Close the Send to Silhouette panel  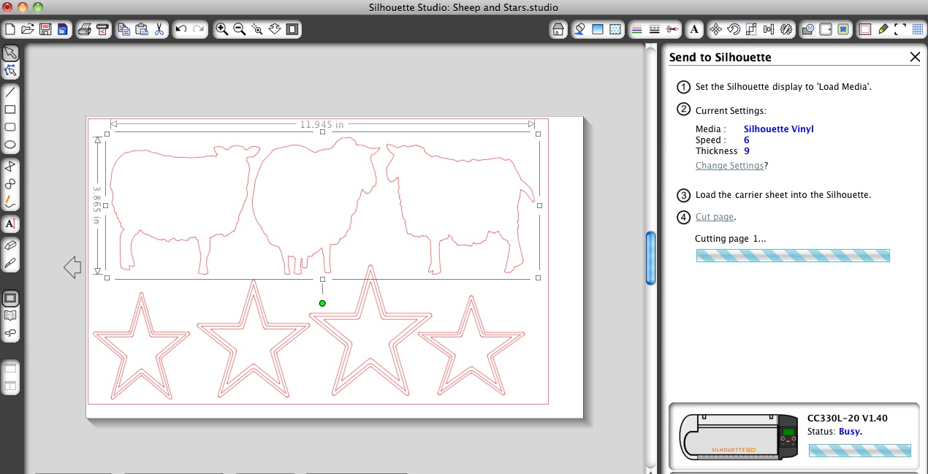pos(914,57)
